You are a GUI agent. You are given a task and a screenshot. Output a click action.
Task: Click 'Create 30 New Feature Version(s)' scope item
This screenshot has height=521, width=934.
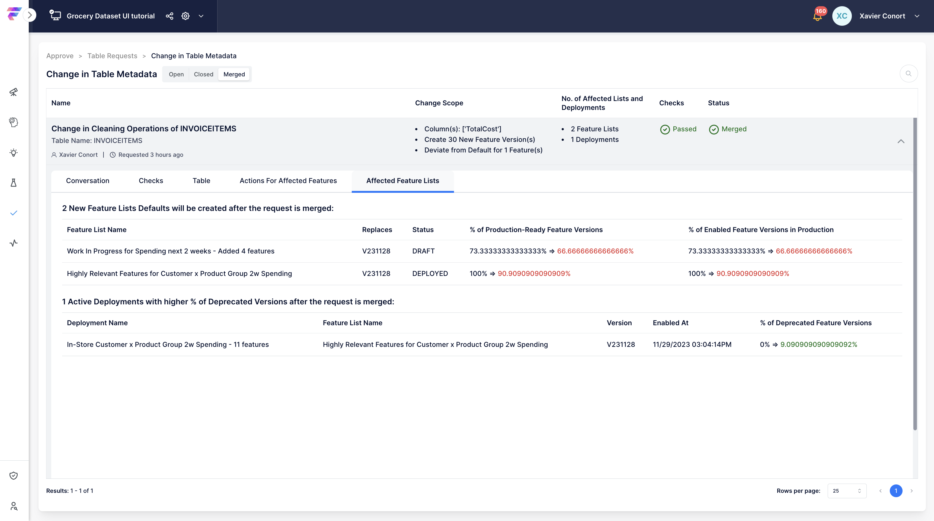click(480, 139)
